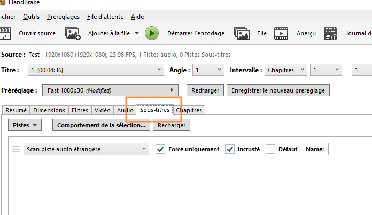
Task: Click the Aperçu film preview icon
Action: [281, 33]
